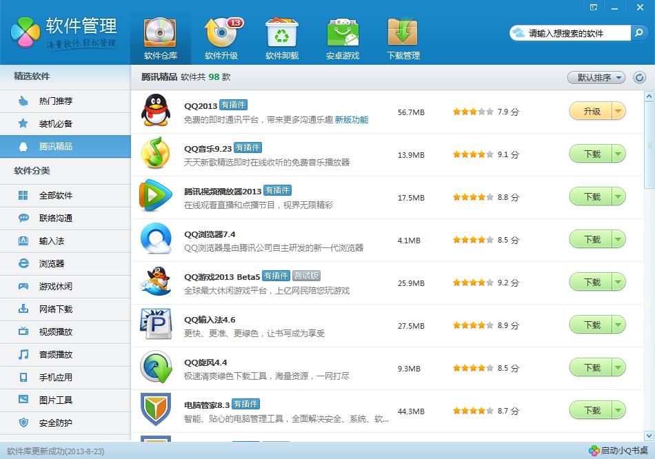This screenshot has width=655, height=459.
Task: Click the QQ音乐 app icon
Action: click(155, 153)
